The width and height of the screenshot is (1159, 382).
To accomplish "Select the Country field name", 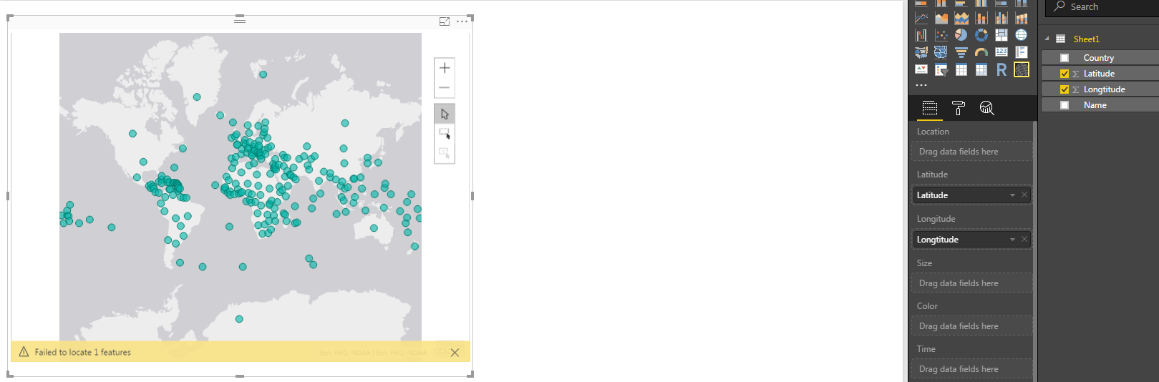I will pos(1099,58).
